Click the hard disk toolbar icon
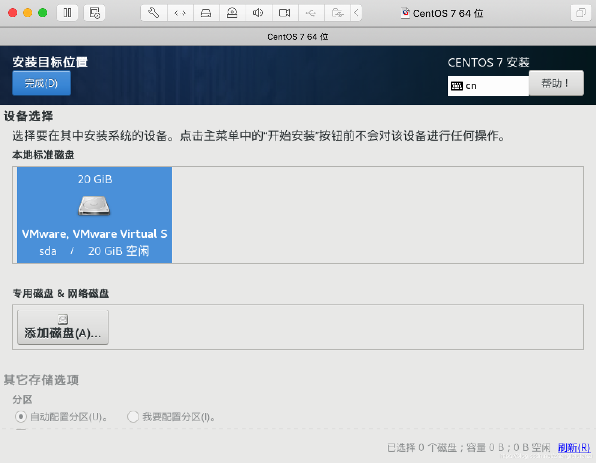This screenshot has height=463, width=596. (206, 13)
